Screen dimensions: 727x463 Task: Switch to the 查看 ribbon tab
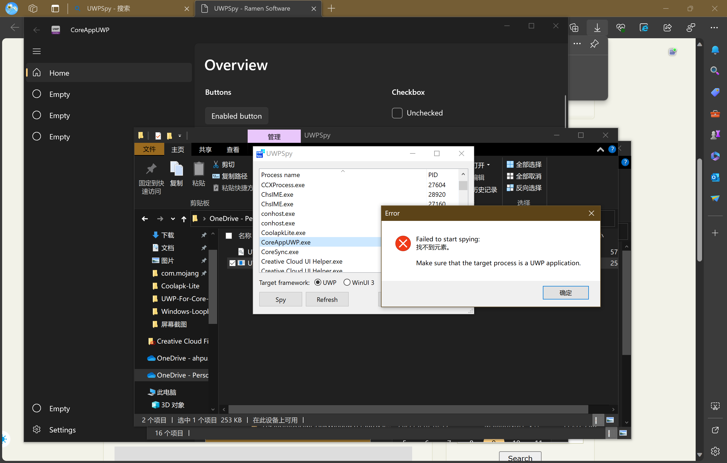tap(233, 149)
